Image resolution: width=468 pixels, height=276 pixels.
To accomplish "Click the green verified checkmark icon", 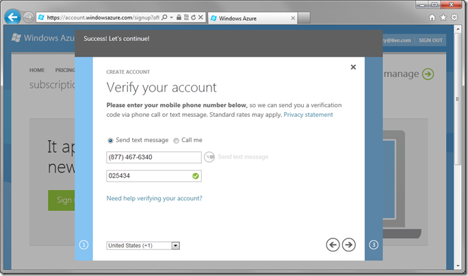I will 196,176.
